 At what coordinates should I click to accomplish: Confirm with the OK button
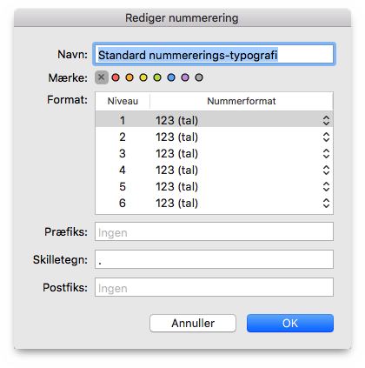pos(290,323)
